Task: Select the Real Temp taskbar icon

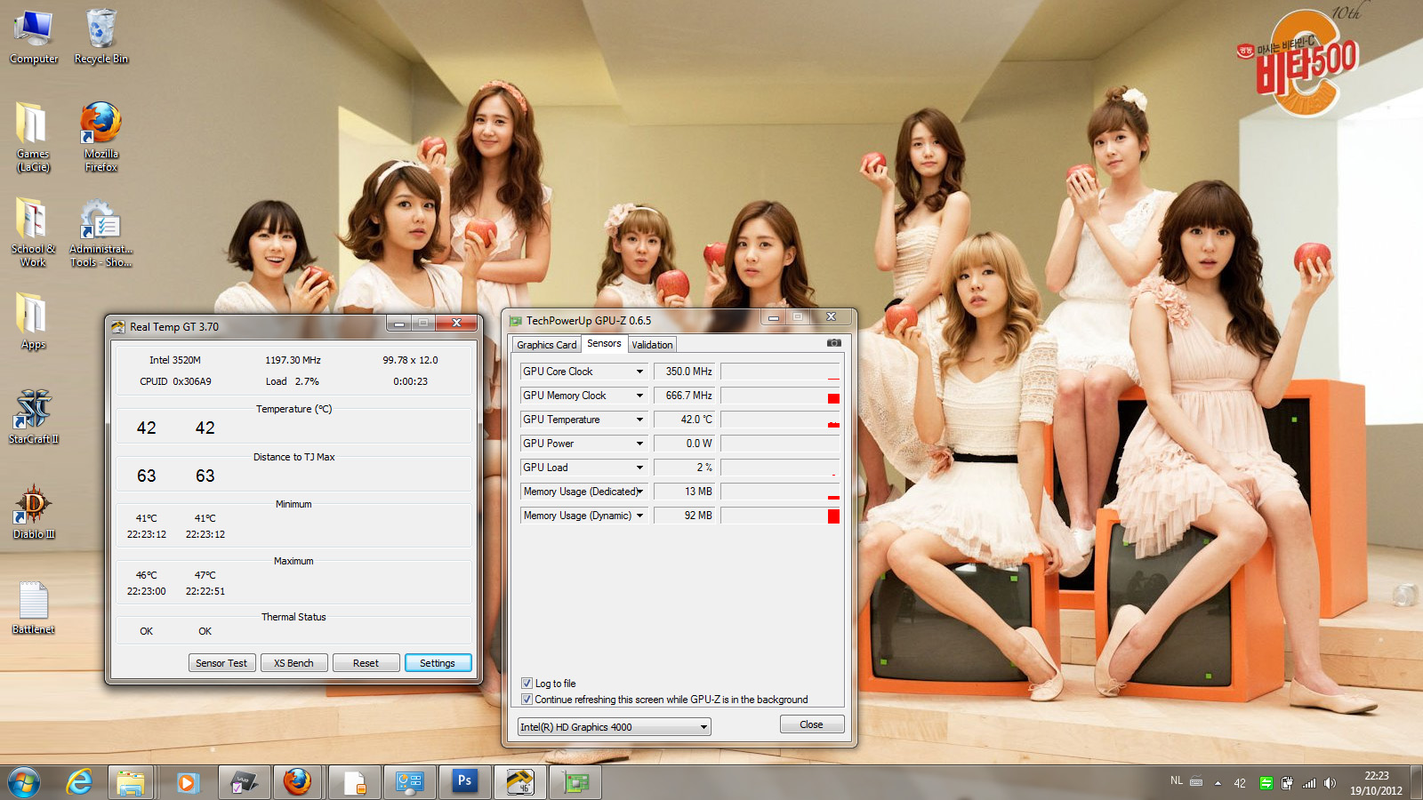Action: coord(520,782)
